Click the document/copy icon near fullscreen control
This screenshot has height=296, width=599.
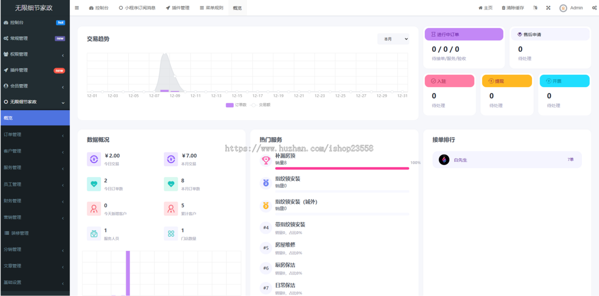tap(535, 7)
